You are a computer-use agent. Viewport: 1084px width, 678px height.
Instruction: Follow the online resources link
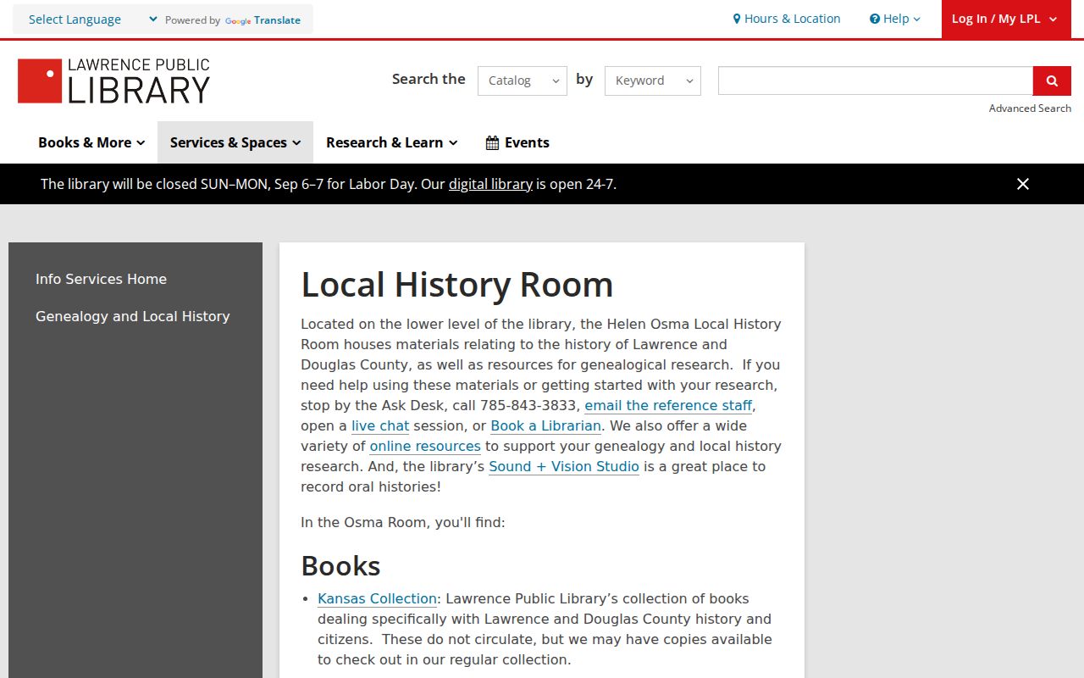click(425, 446)
